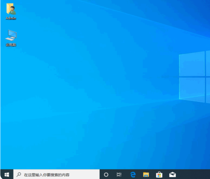The width and height of the screenshot is (210, 179).
Task: Open Cortana circle icon on taskbar
Action: coord(106,174)
